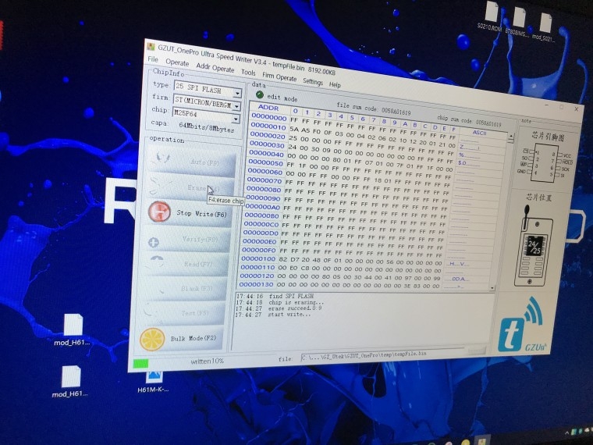Select address row 00000000
The image size is (593, 445).
tap(269, 116)
